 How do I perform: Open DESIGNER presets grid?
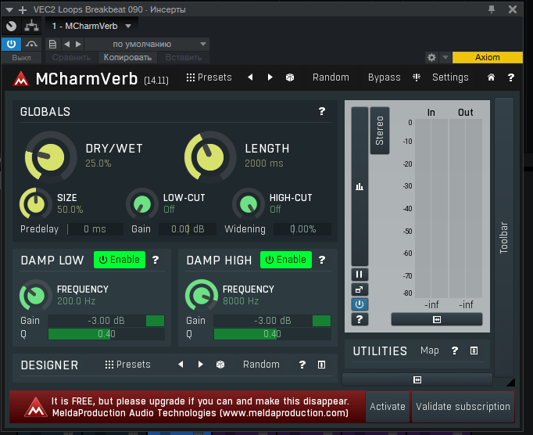[128, 365]
